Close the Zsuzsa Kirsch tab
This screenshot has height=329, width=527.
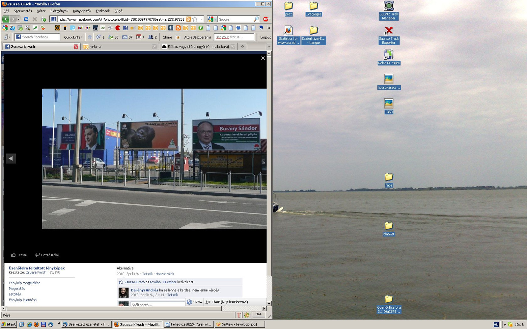click(x=76, y=47)
